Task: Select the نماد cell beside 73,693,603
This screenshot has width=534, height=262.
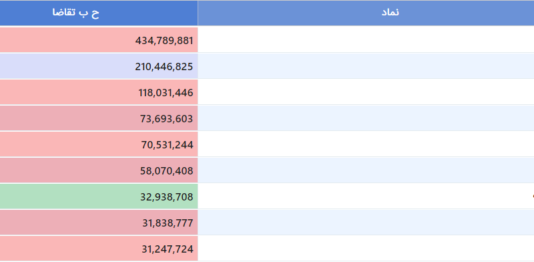Action: (x=366, y=118)
